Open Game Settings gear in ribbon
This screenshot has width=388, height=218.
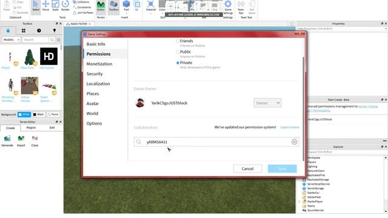point(228,7)
